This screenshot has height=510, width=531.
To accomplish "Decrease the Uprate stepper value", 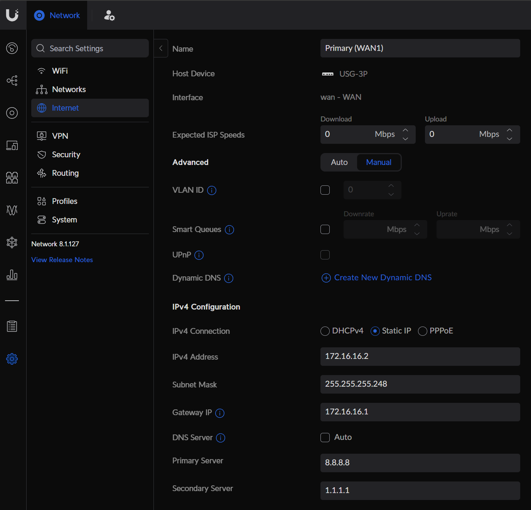I will point(509,234).
